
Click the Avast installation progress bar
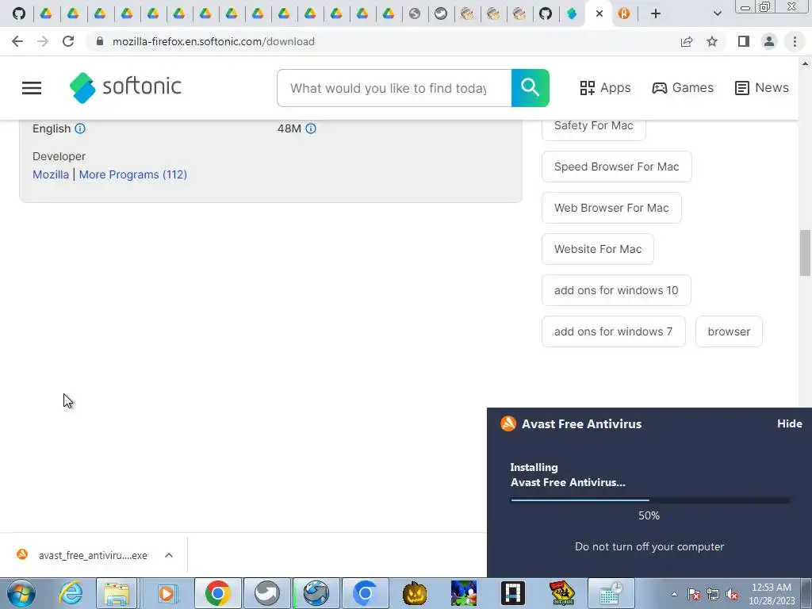tap(650, 500)
